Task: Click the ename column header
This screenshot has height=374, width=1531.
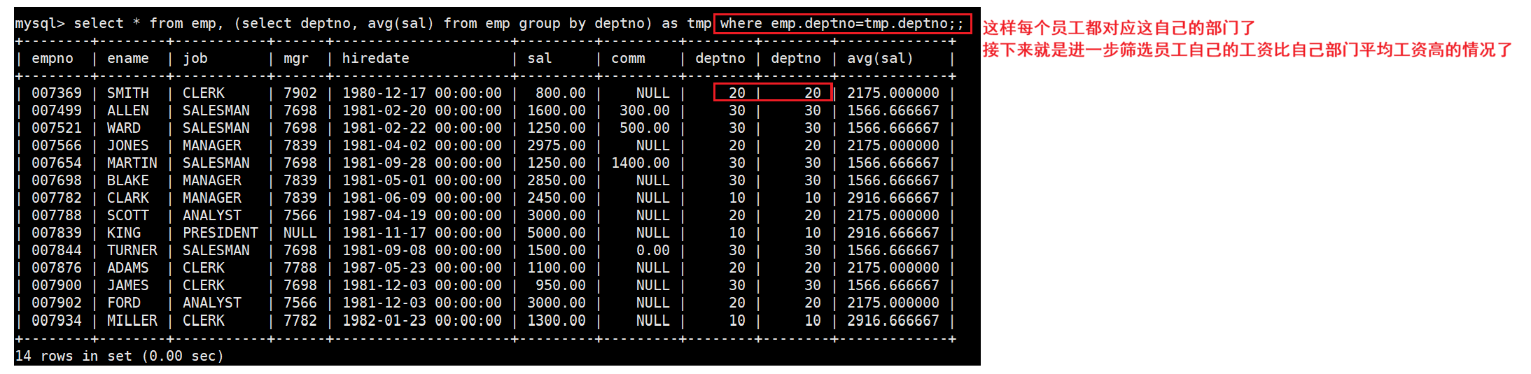Action: [127, 59]
